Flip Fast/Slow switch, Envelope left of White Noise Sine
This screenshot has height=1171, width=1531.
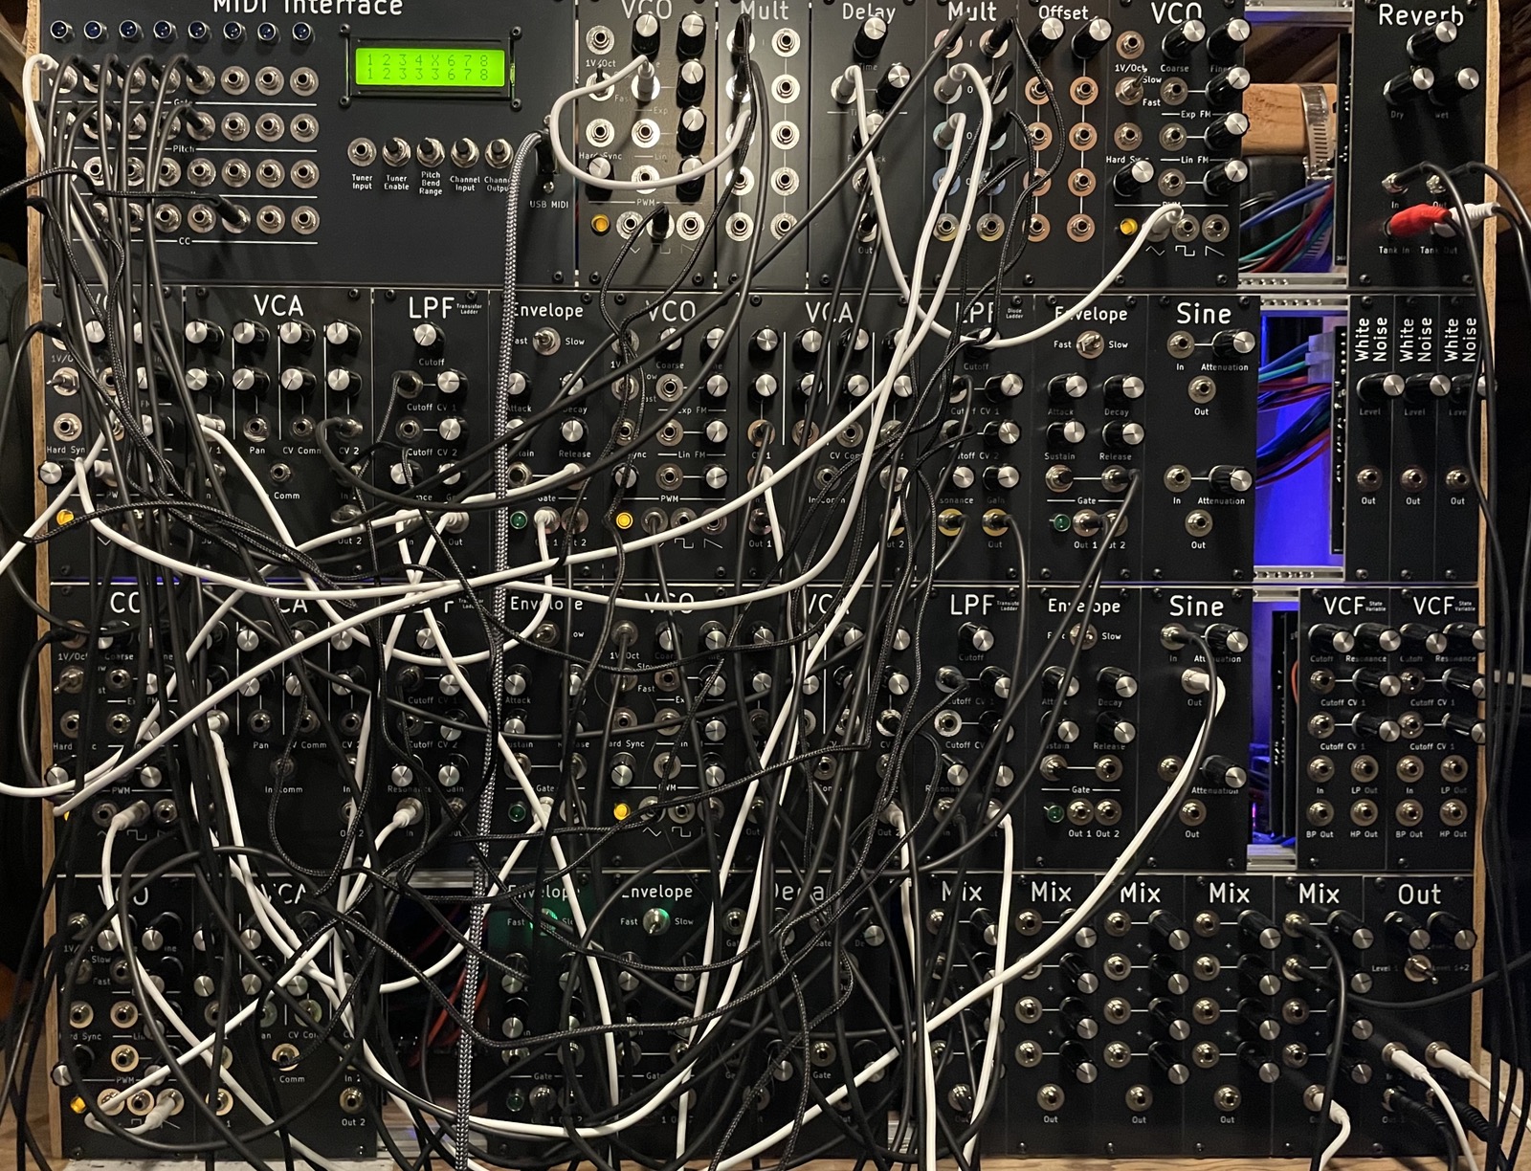tap(1089, 344)
